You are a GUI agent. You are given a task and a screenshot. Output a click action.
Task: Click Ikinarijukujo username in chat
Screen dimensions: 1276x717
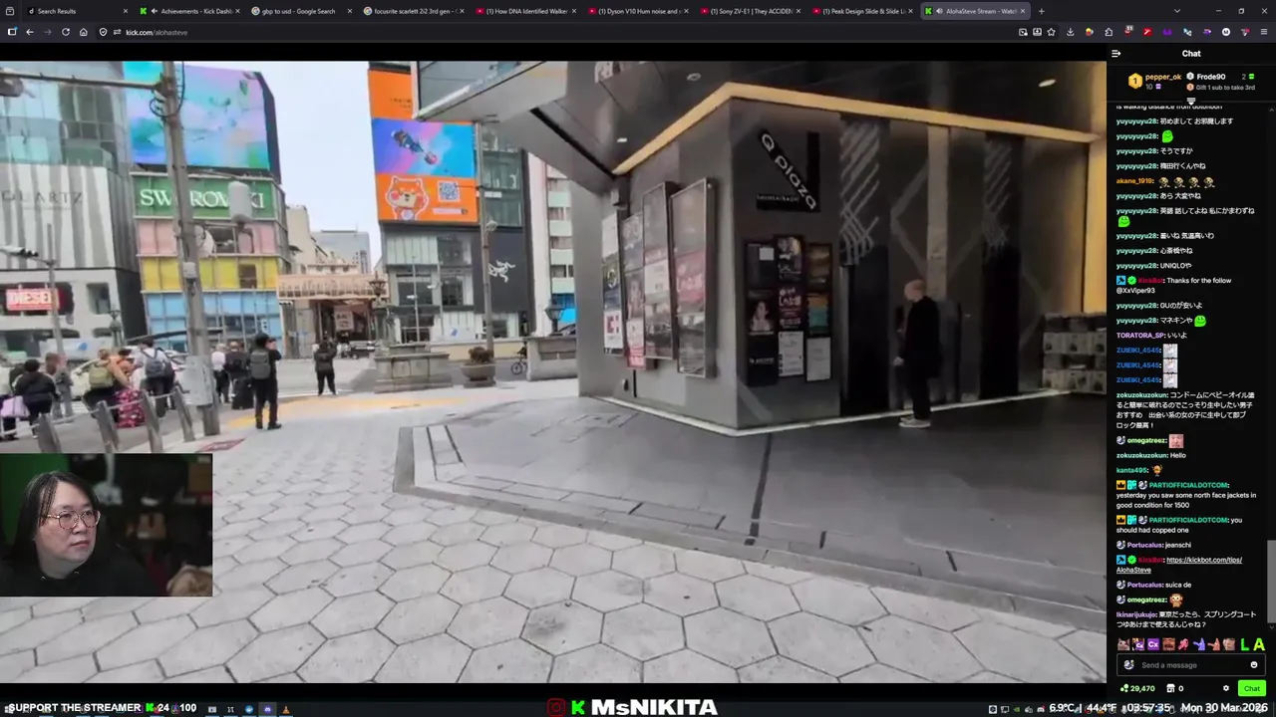[x=1135, y=614]
